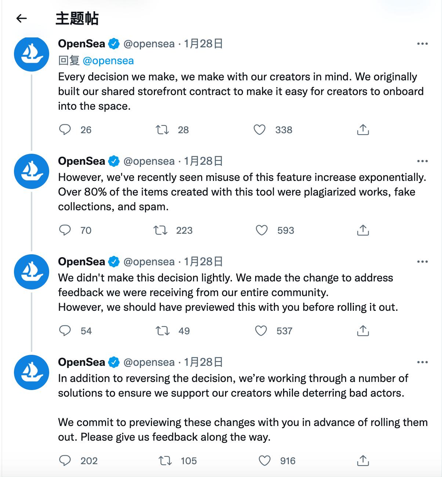Like the tweet with 916 likes
This screenshot has width=442, height=477.
(264, 461)
